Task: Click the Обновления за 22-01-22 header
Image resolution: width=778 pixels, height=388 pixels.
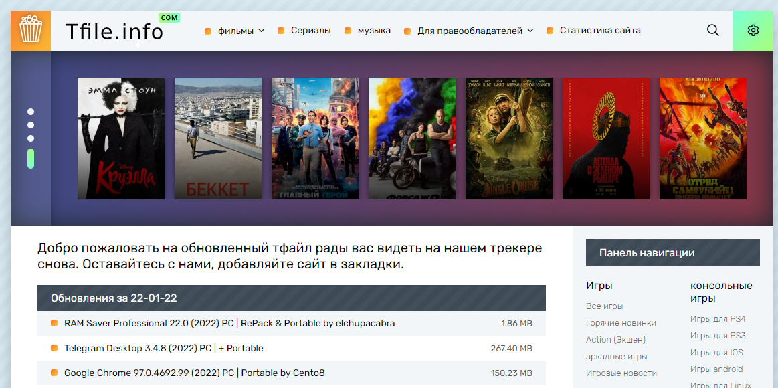Action: pos(292,298)
